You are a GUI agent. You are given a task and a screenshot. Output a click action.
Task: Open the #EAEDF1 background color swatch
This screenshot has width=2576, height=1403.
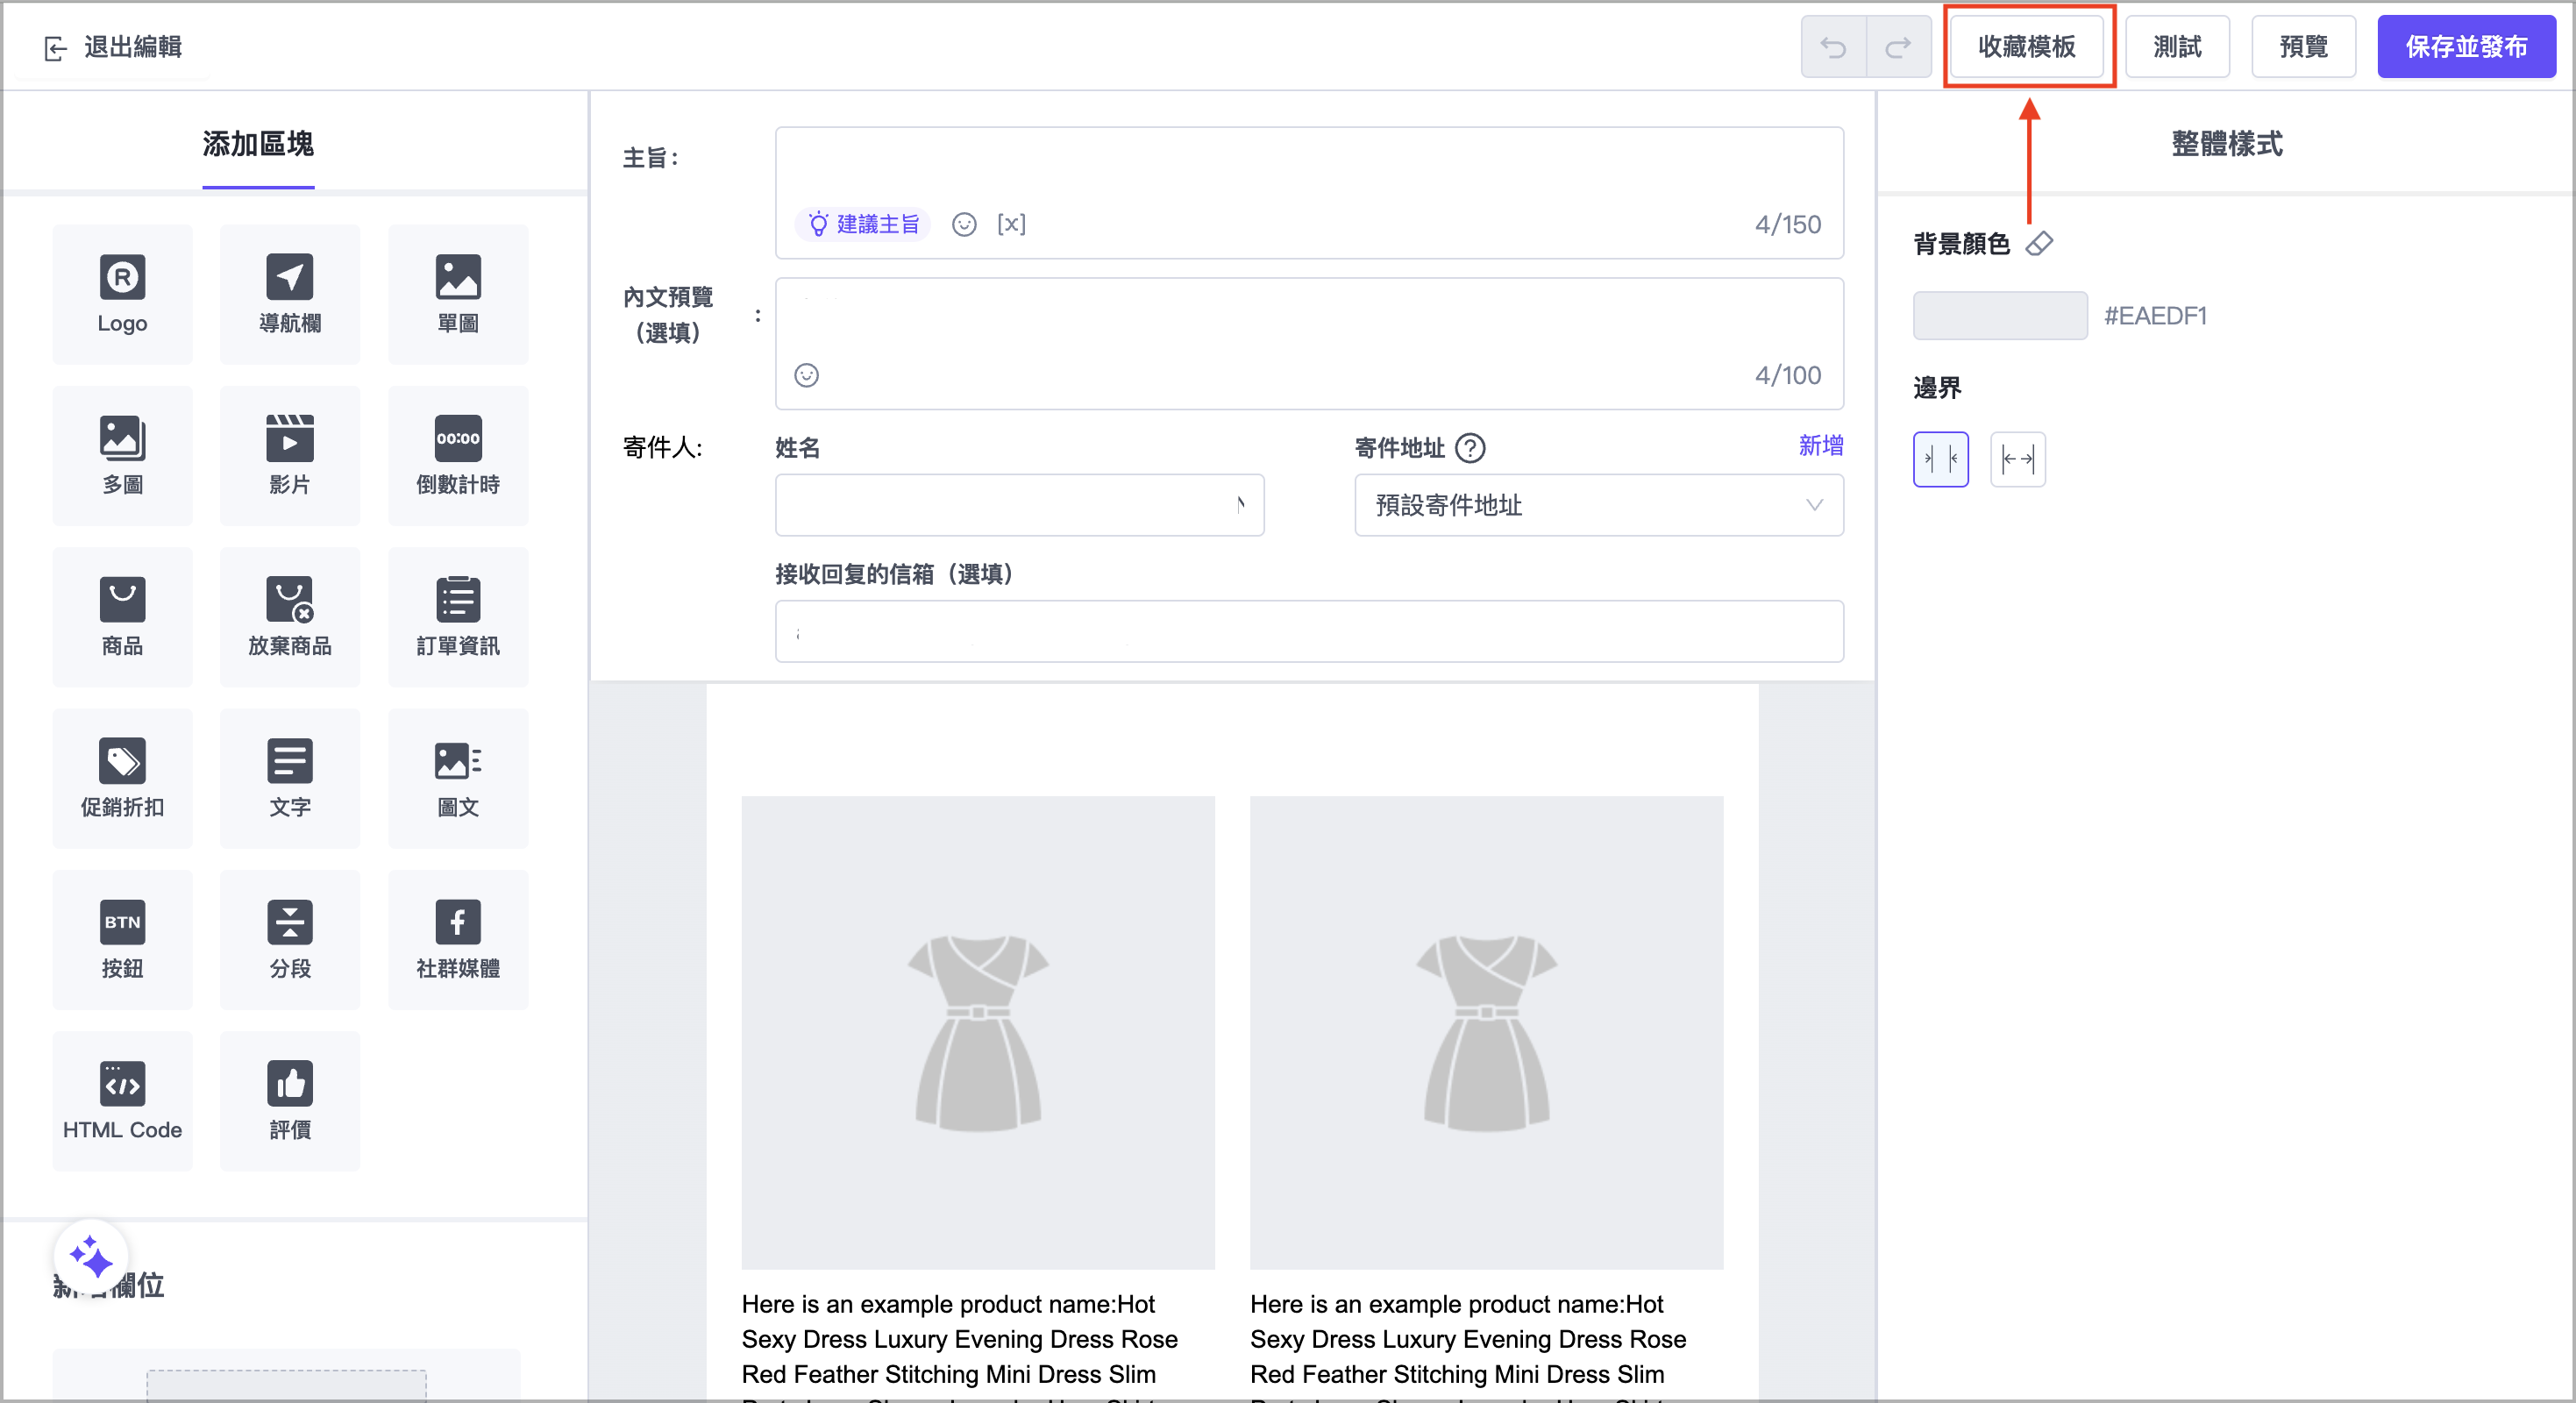2000,316
